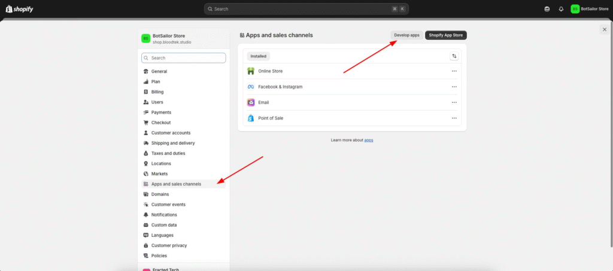The height and width of the screenshot is (271, 613).
Task: Click the Point of Sale app icon
Action: (x=251, y=118)
